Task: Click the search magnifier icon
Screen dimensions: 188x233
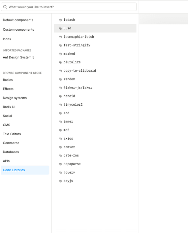Action: tap(5, 7)
